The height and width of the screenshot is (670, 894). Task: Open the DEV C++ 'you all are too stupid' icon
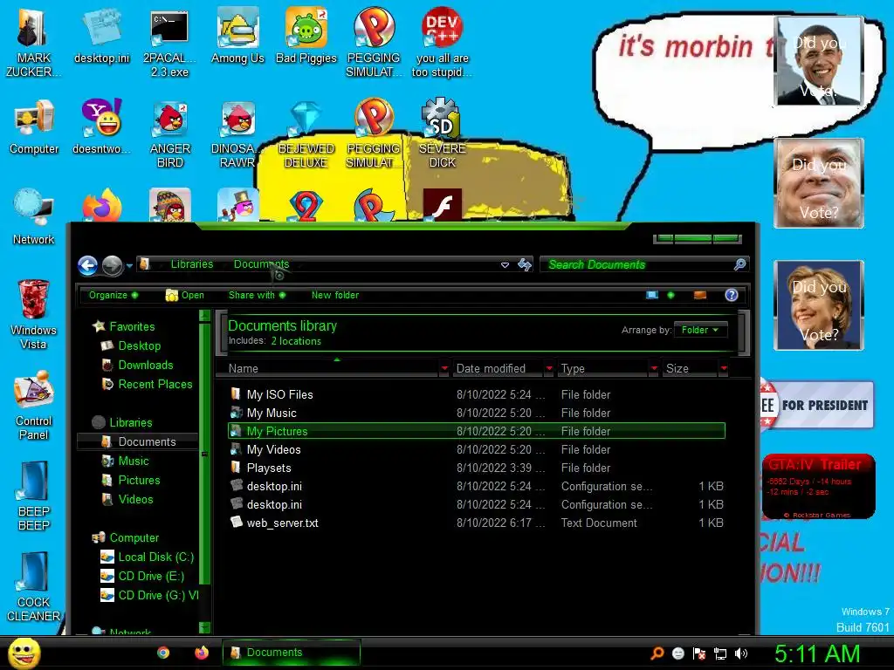click(442, 43)
